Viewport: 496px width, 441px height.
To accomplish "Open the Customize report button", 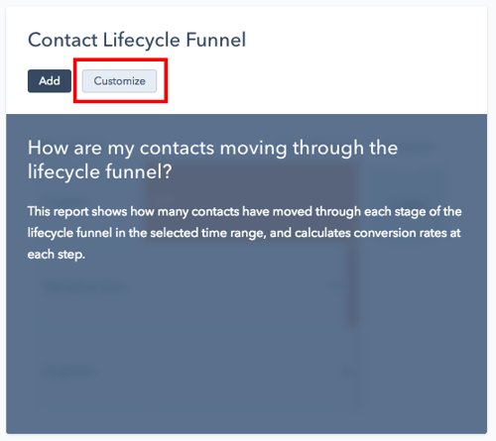I will point(119,81).
